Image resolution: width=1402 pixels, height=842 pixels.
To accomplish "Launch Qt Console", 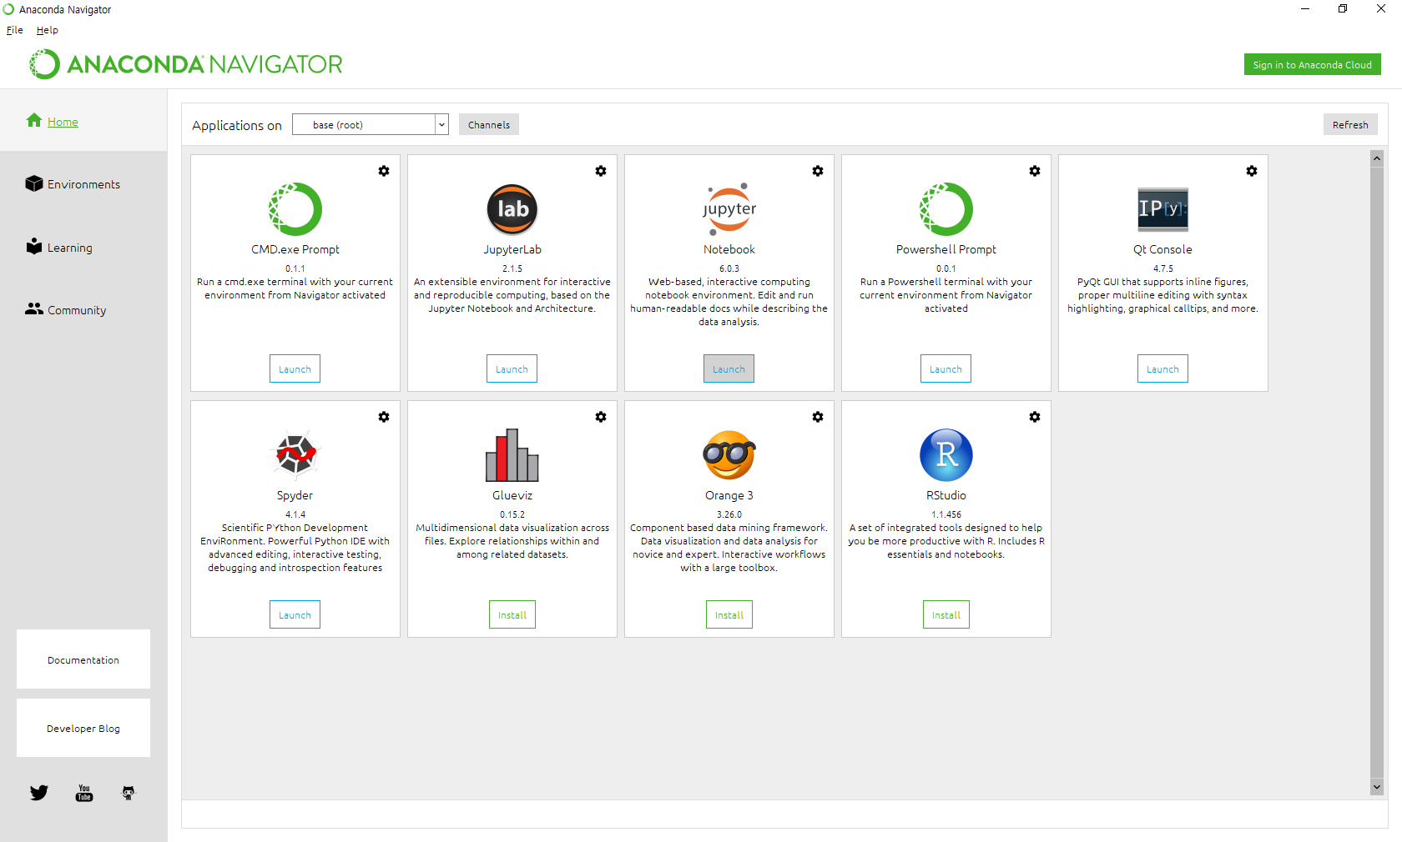I will click(x=1162, y=368).
